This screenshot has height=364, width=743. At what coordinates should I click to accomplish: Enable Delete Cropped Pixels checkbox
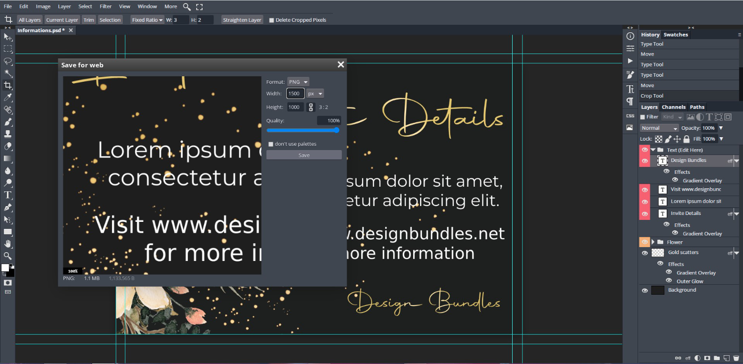point(271,20)
